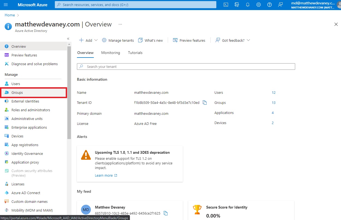The image size is (341, 220).
Task: Open the Help and support icon
Action: tap(270, 5)
